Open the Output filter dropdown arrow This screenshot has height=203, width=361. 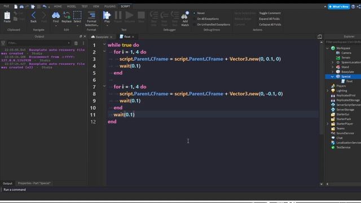[69, 43]
